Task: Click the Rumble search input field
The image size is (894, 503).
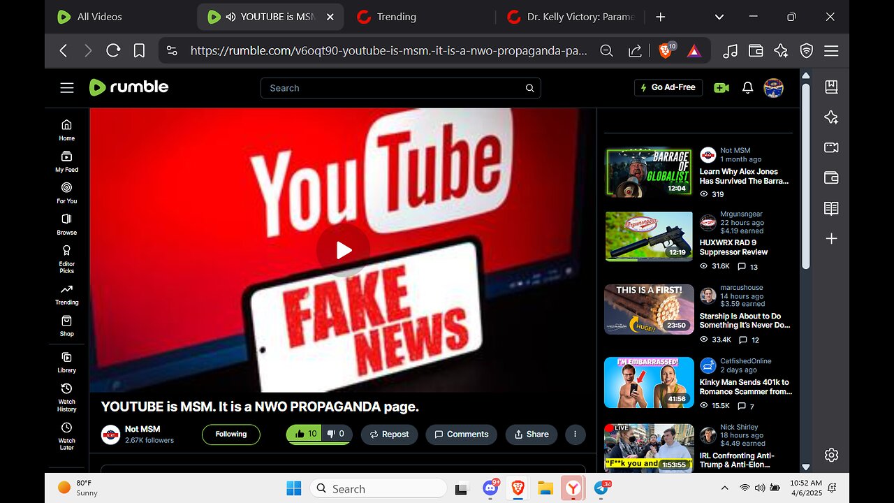Action: tap(400, 88)
